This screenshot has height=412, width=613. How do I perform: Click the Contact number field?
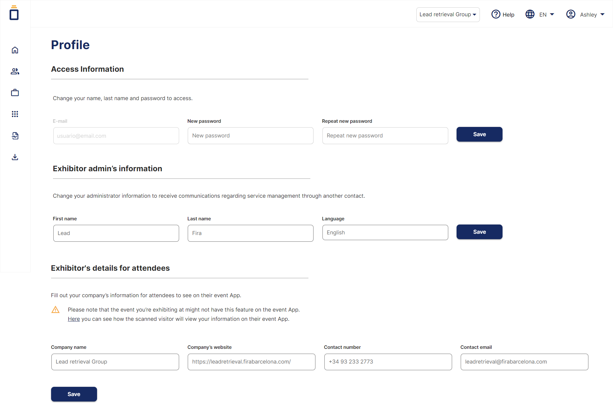(388, 362)
